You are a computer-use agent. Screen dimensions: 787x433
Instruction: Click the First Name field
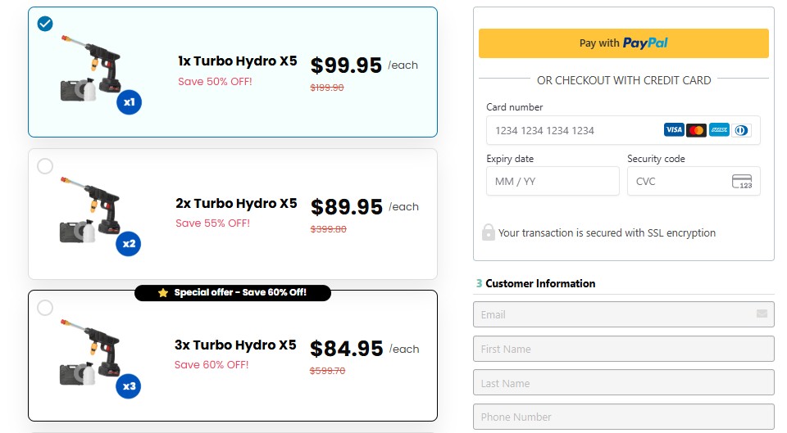pyautogui.click(x=623, y=349)
